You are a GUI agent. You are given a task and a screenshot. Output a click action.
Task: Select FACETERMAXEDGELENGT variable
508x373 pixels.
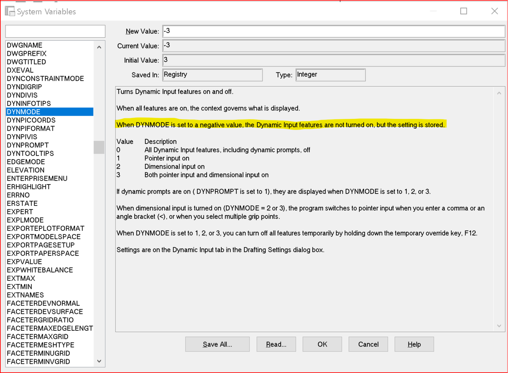click(50, 328)
